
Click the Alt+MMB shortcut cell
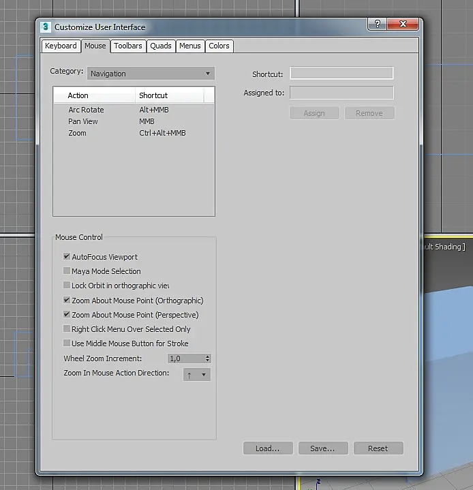click(154, 110)
